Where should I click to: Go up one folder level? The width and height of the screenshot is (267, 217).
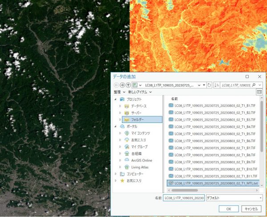pos(128,85)
